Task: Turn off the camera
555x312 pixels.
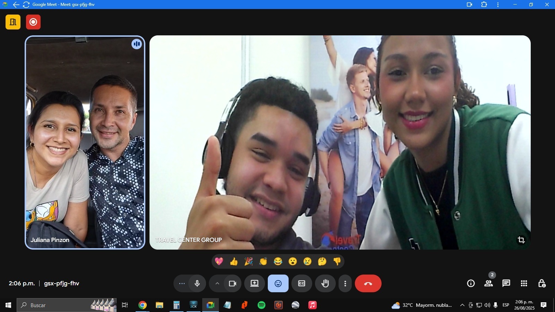Action: coord(232,284)
